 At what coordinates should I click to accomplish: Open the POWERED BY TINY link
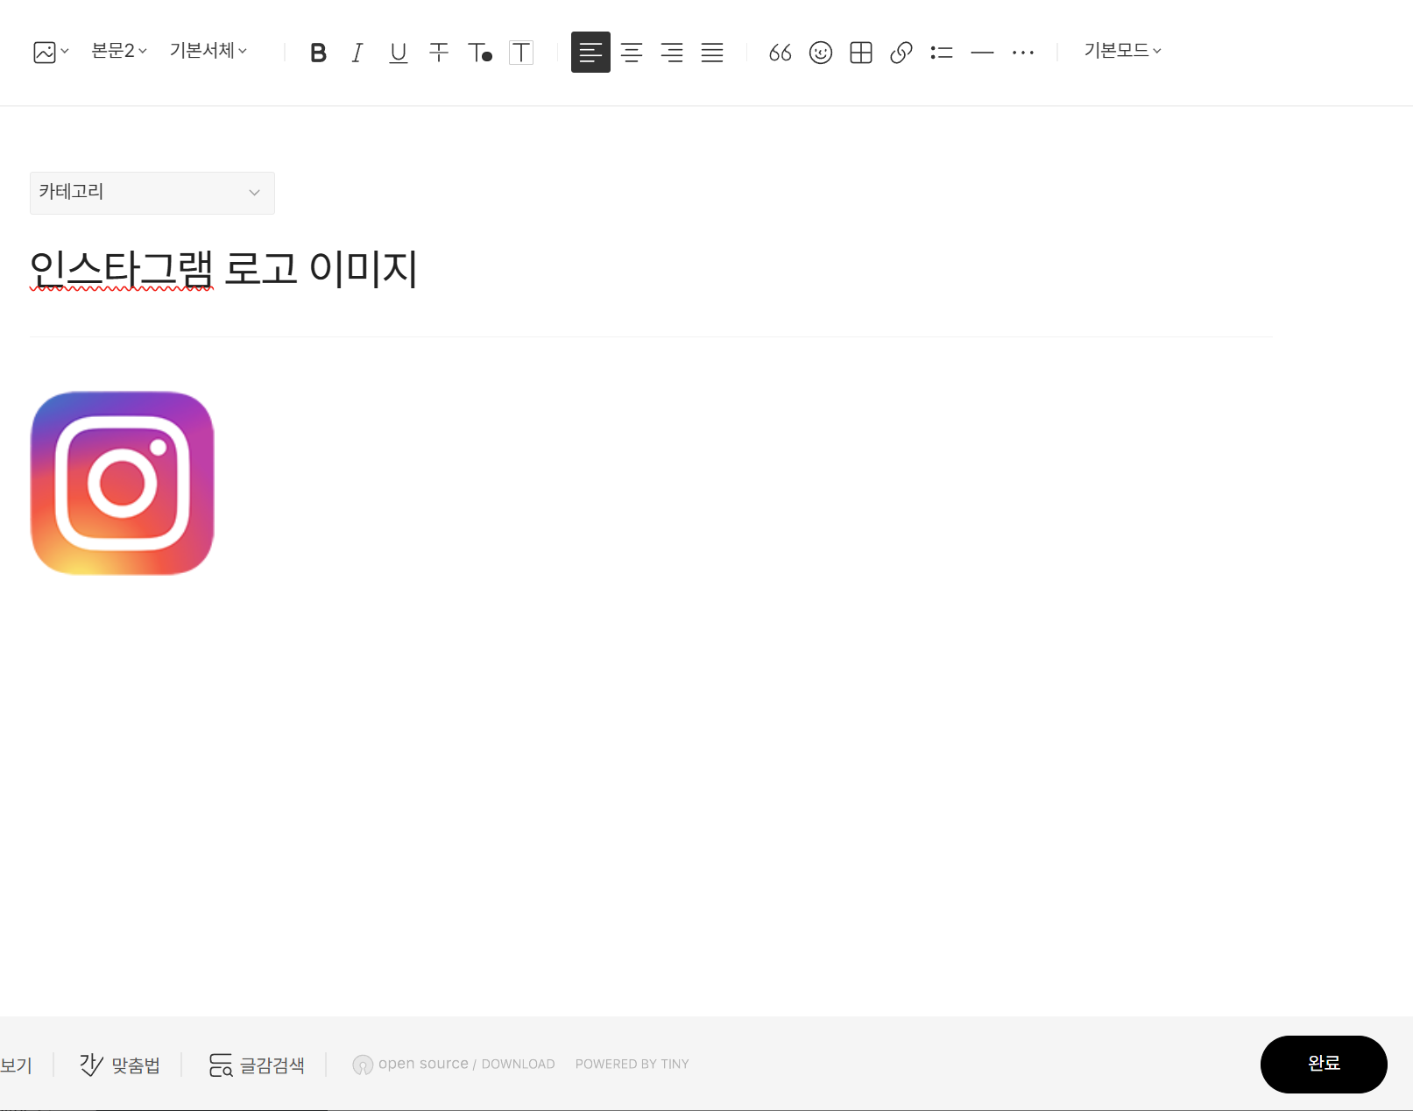coord(632,1064)
